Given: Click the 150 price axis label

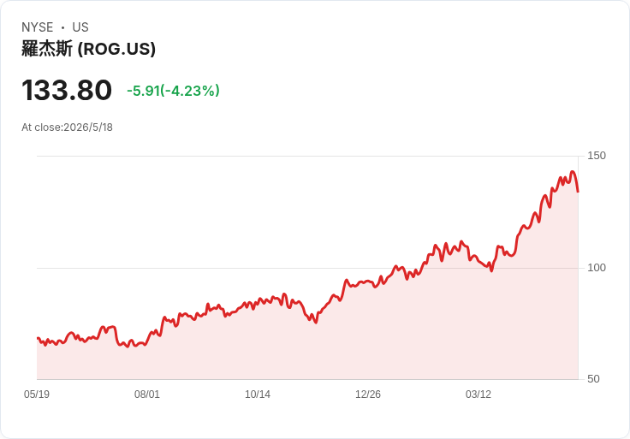Looking at the screenshot, I should (597, 156).
